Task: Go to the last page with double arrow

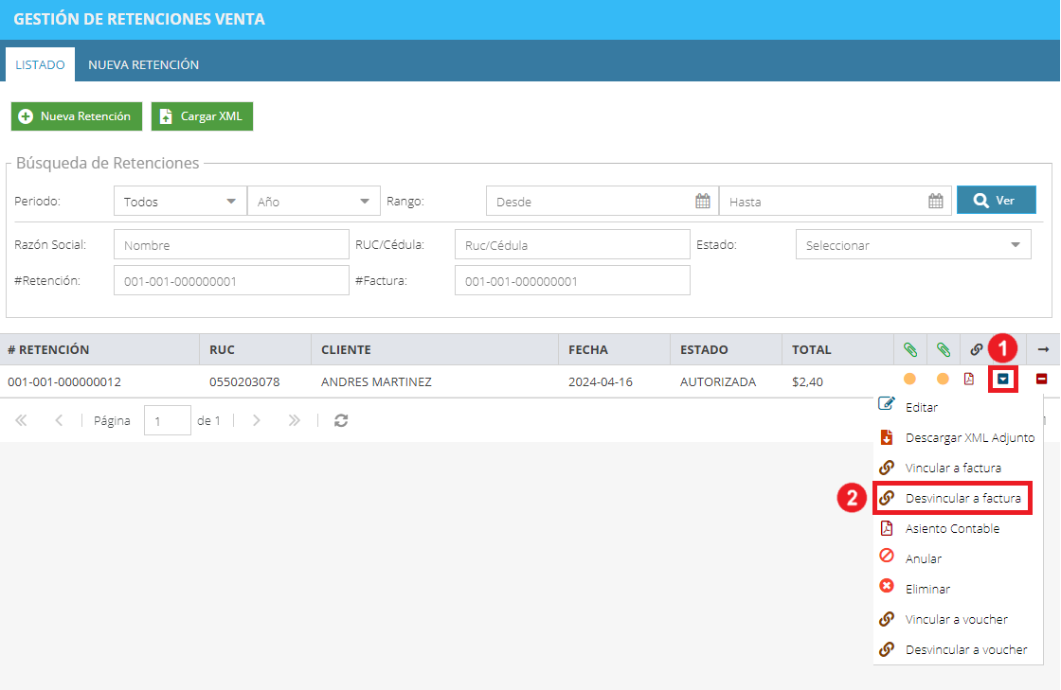Action: 294,420
